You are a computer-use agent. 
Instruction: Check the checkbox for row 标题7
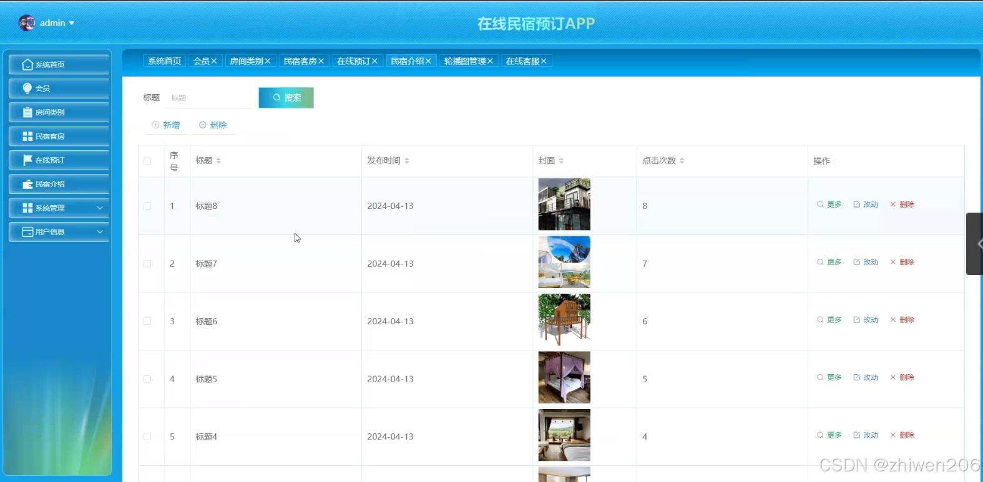click(x=147, y=264)
